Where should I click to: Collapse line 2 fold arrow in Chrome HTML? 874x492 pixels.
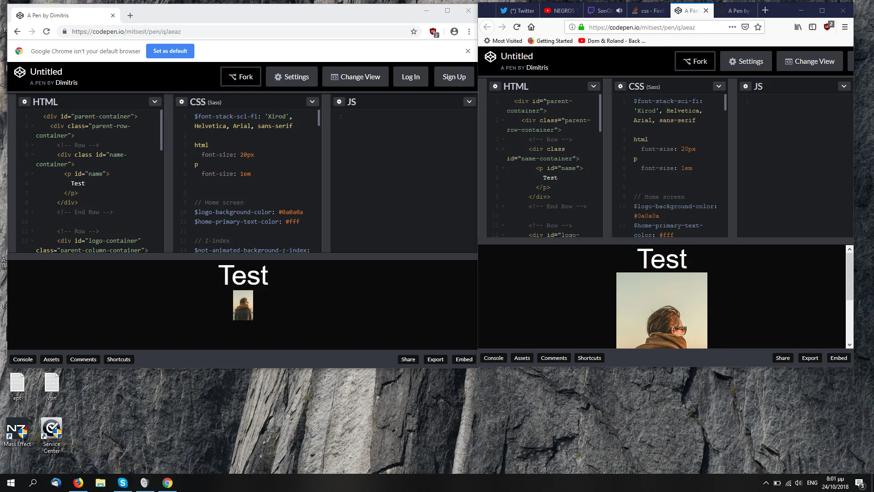coord(32,126)
